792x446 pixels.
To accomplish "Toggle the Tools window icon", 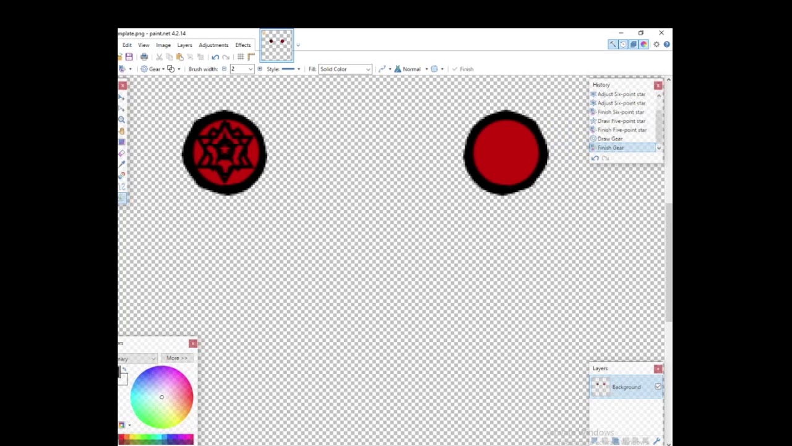I will click(613, 45).
